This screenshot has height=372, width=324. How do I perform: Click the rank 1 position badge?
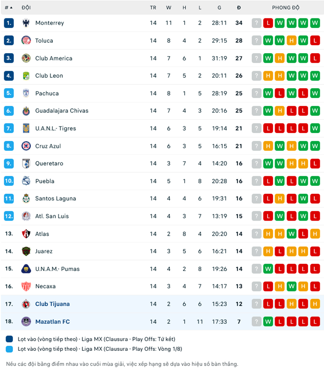(x=9, y=23)
